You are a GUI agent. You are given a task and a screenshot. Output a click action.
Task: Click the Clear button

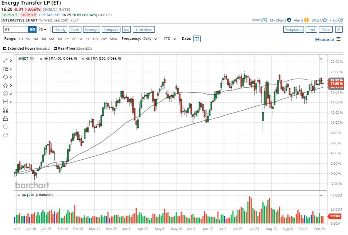point(326,30)
